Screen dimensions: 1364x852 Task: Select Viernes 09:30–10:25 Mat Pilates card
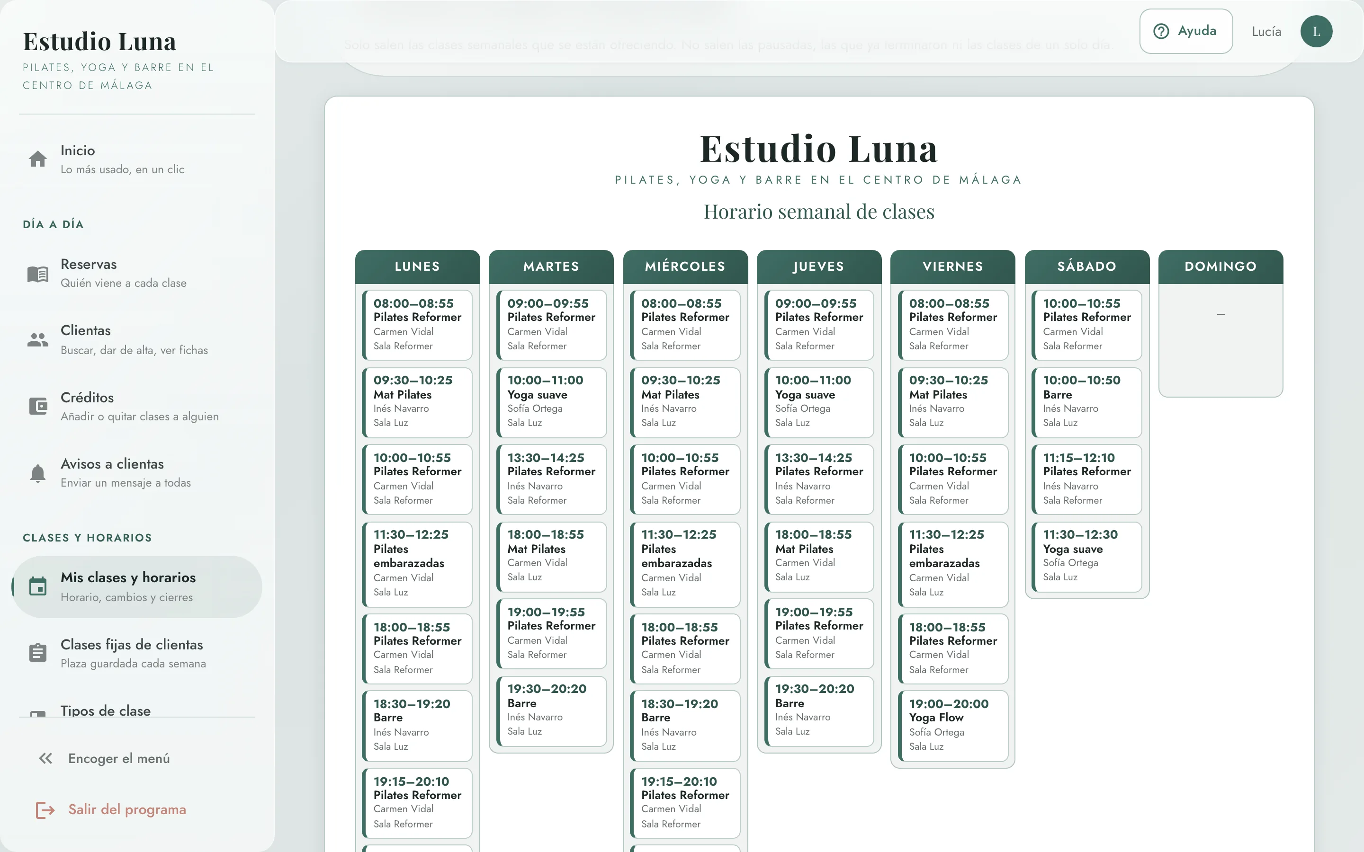click(952, 402)
